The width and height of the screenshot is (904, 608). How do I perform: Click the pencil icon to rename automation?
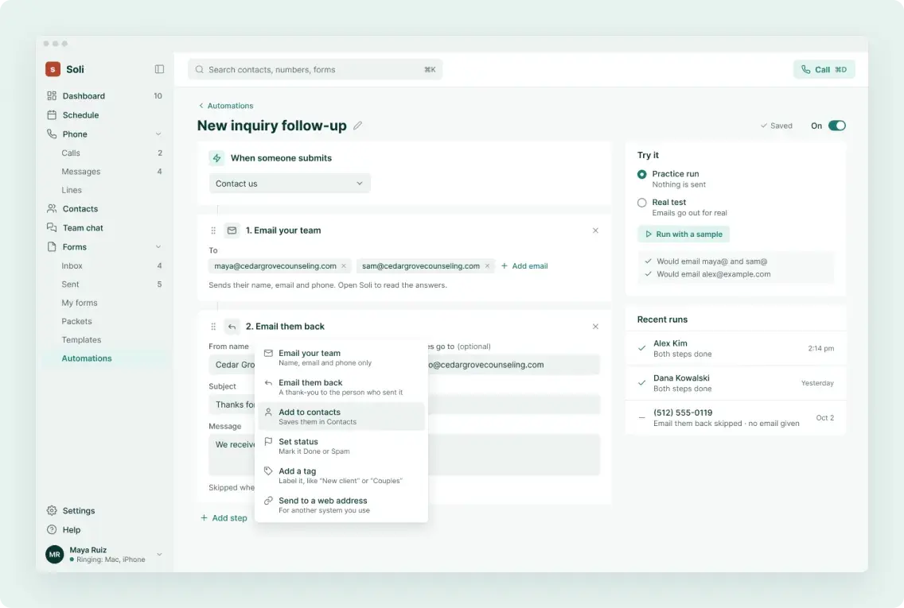click(357, 126)
